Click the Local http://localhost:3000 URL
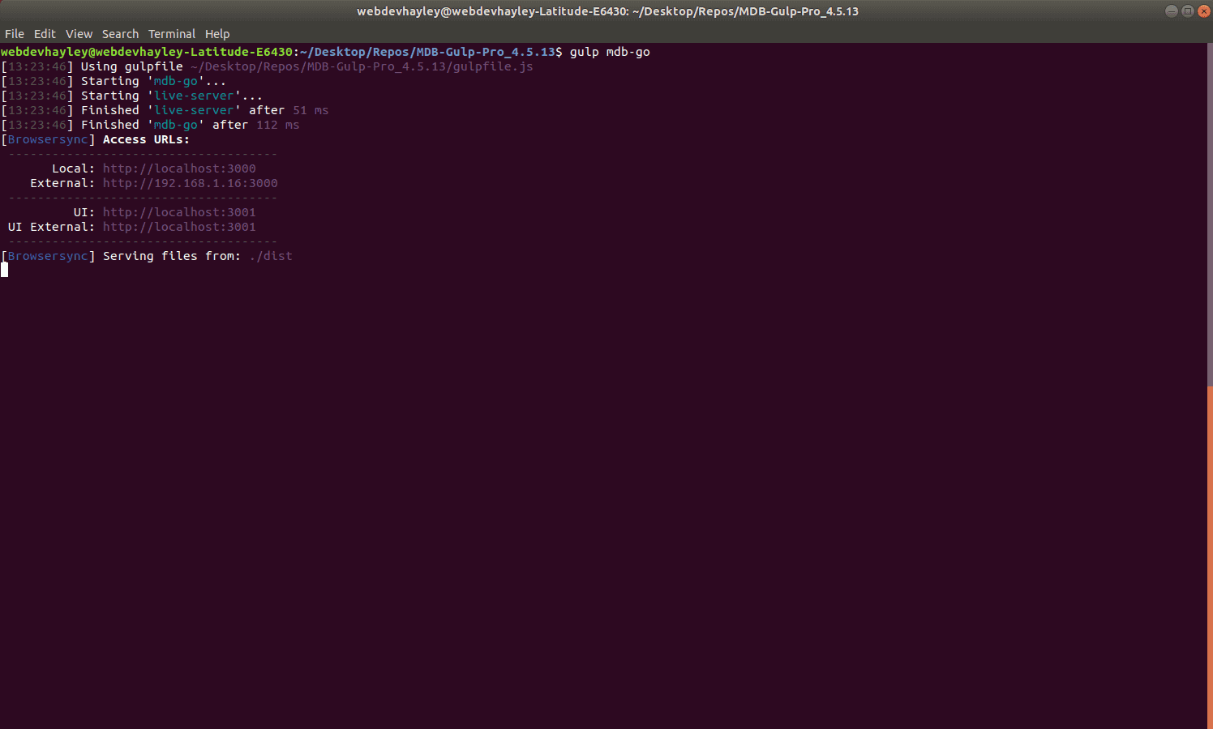This screenshot has width=1213, height=729. coord(179,168)
